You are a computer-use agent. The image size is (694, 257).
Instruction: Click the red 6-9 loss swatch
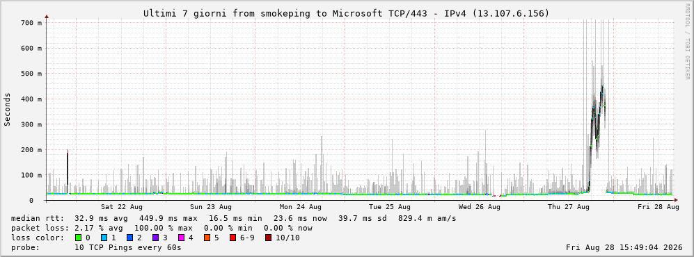tap(233, 238)
